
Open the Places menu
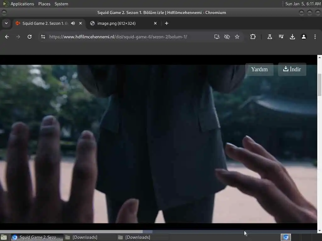click(44, 4)
